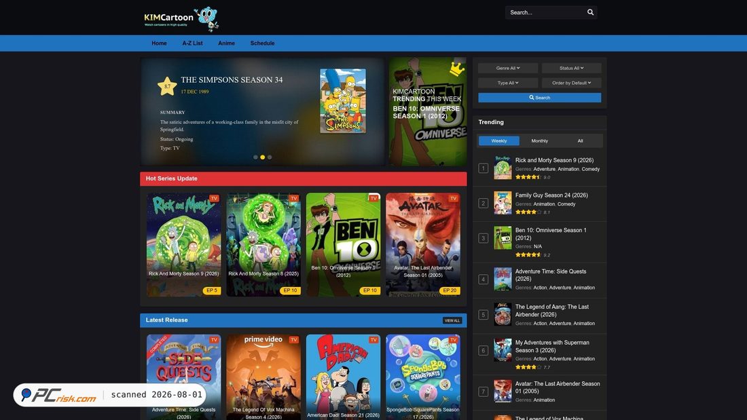Open Adventure Time: Side Quests trending link

click(551, 275)
